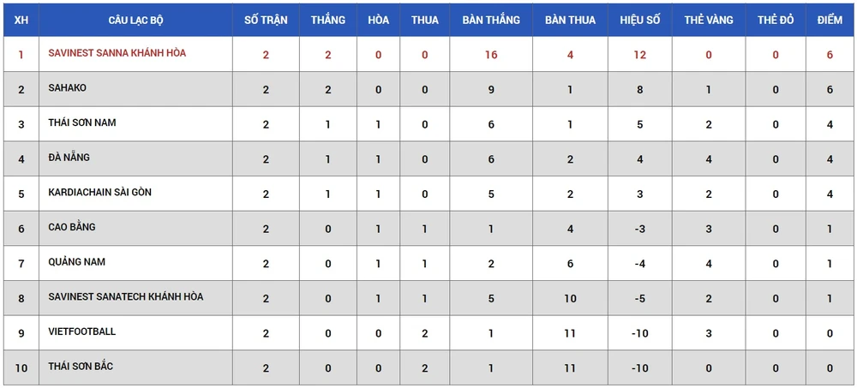Viewport: 857px width, 388px height.
Task: Select the BÀN THẮNG column header
Action: (491, 20)
